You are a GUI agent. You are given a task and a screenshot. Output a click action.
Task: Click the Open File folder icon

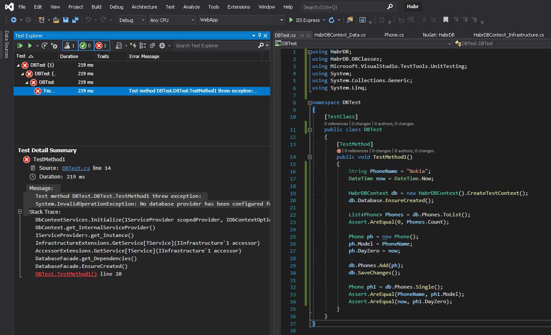57,20
